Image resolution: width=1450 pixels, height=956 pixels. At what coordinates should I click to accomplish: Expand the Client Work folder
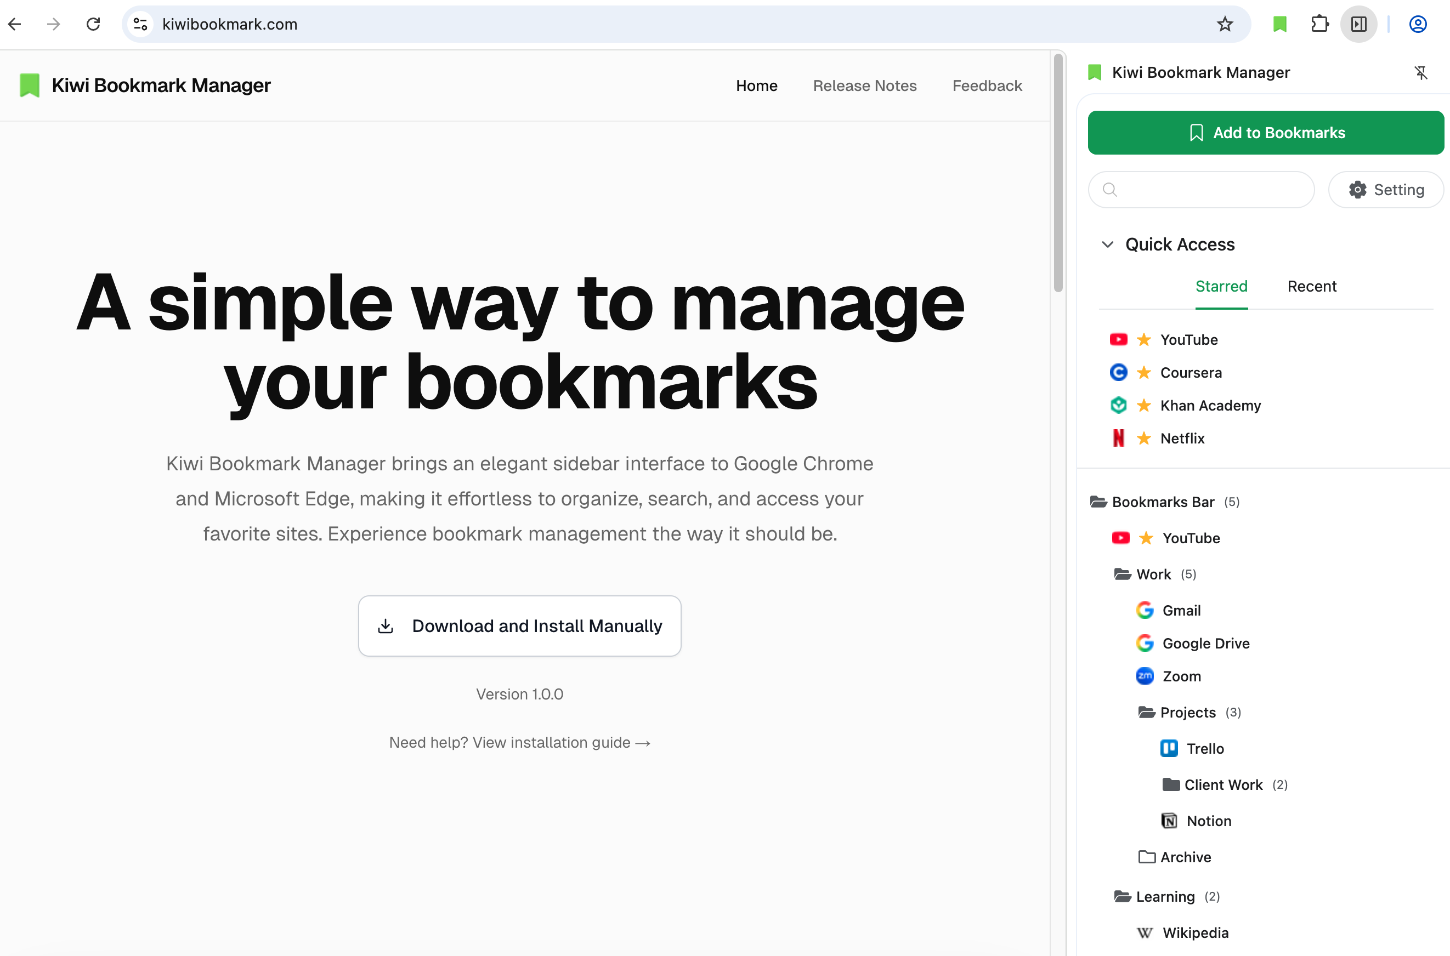point(1171,784)
